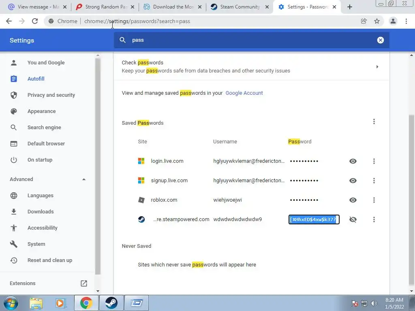
Task: Click the settings sidebar scrollbar
Action: (98, 166)
